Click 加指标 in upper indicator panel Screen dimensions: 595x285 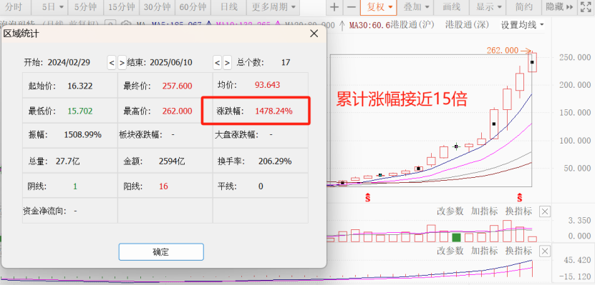484,211
